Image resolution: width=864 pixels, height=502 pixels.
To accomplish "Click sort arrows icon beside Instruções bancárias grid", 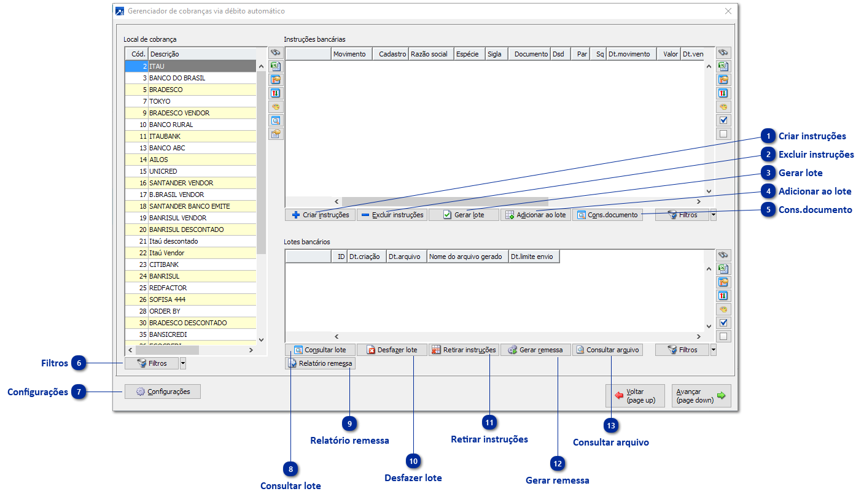I will click(x=723, y=93).
